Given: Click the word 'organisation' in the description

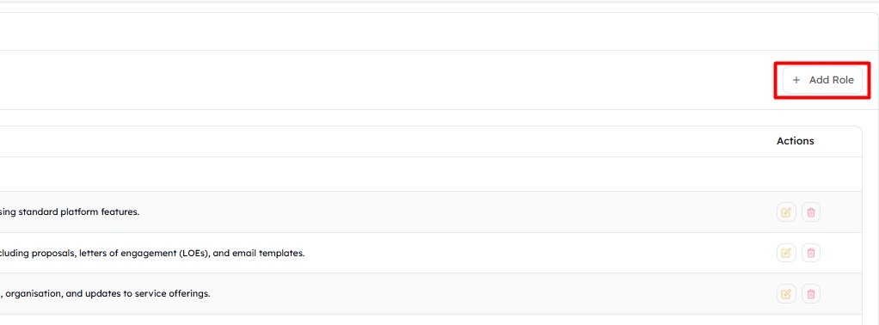Looking at the screenshot, I should (31, 294).
